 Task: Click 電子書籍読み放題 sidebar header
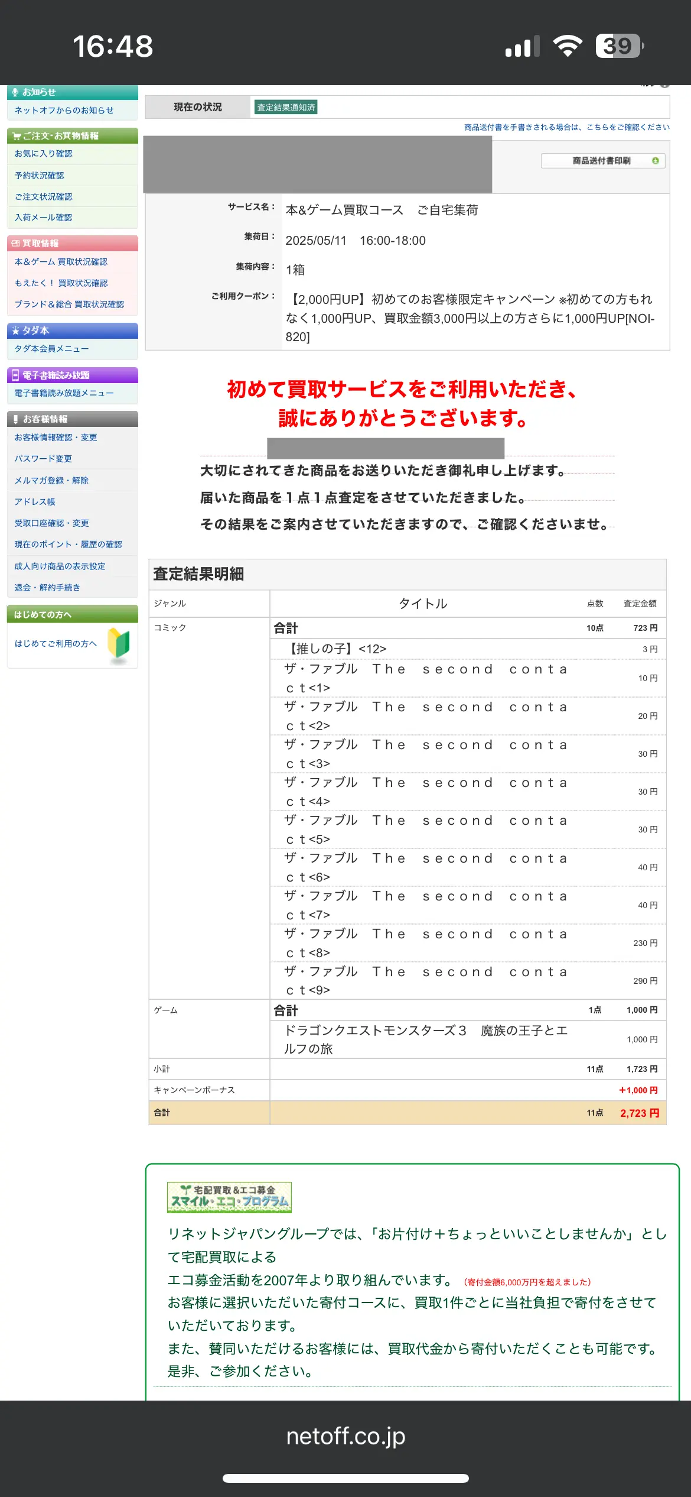(x=73, y=375)
